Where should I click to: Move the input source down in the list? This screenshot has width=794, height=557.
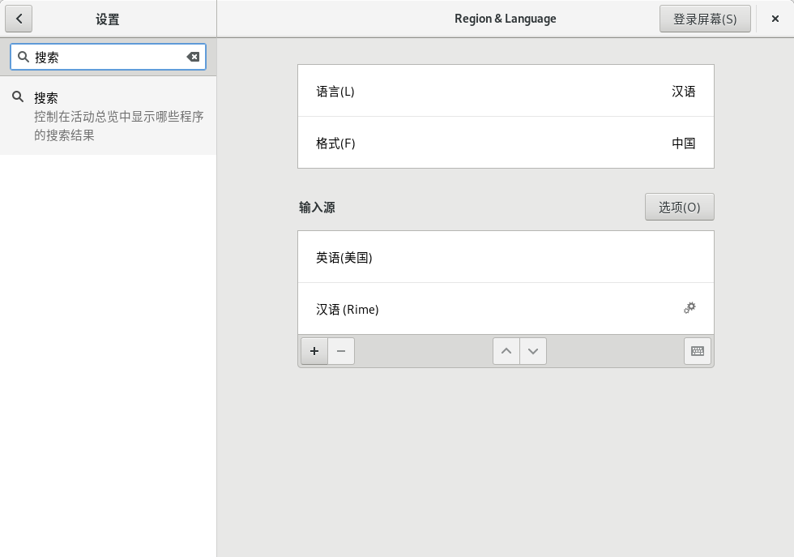pos(533,351)
